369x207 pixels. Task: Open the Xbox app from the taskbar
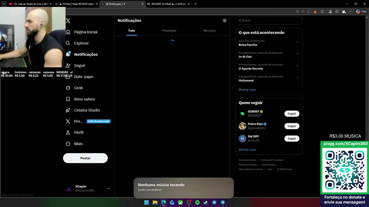click(x=180, y=202)
